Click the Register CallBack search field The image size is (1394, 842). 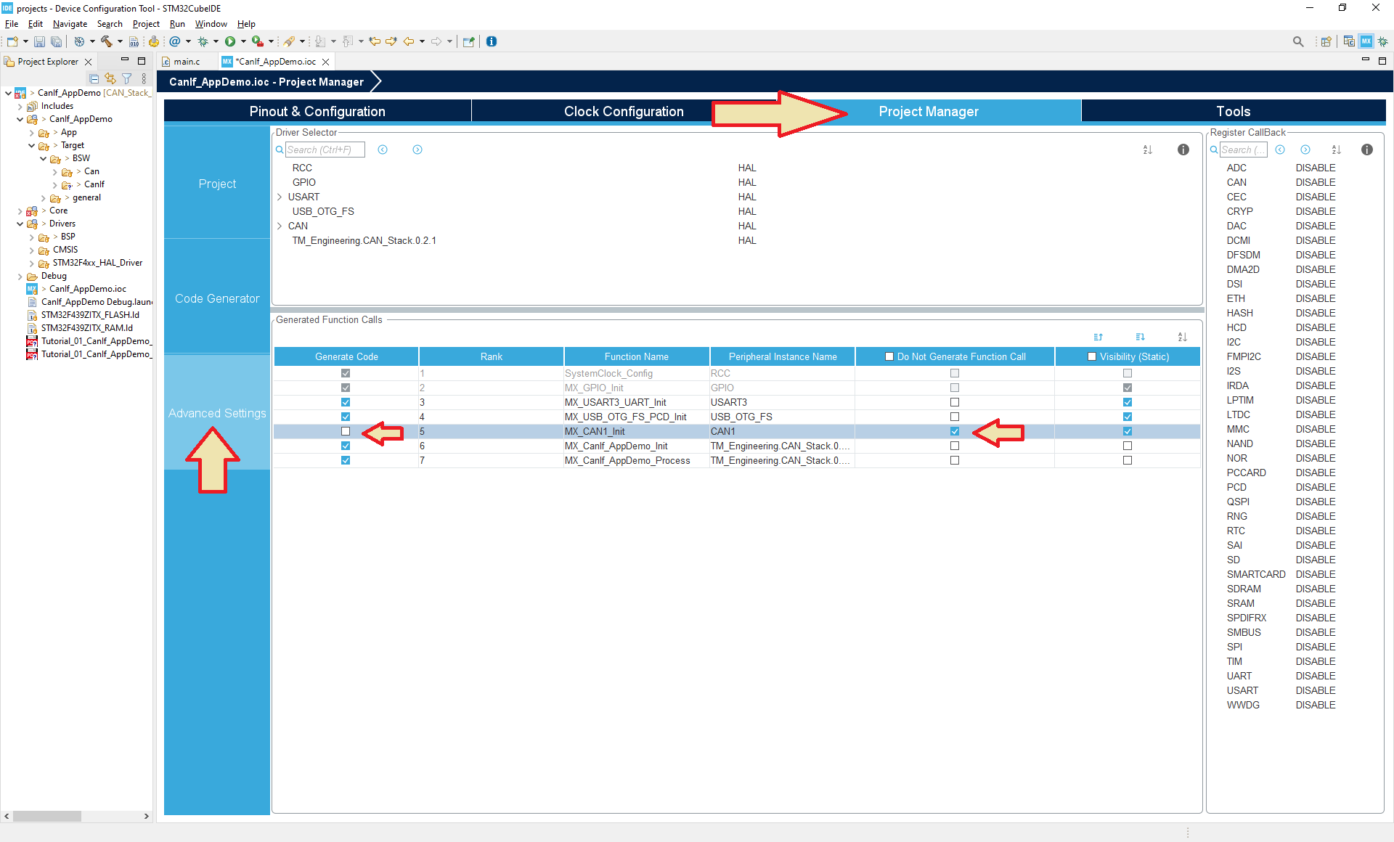(x=1243, y=150)
